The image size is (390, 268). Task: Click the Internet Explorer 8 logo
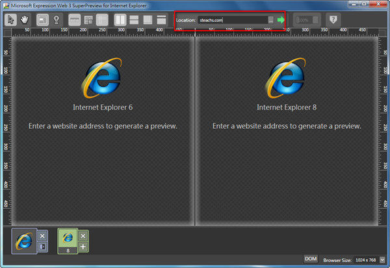(x=286, y=77)
